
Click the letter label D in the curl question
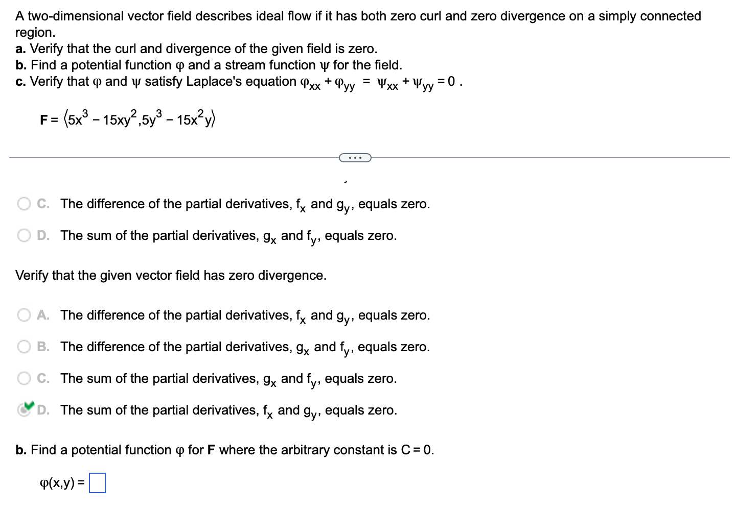43,235
